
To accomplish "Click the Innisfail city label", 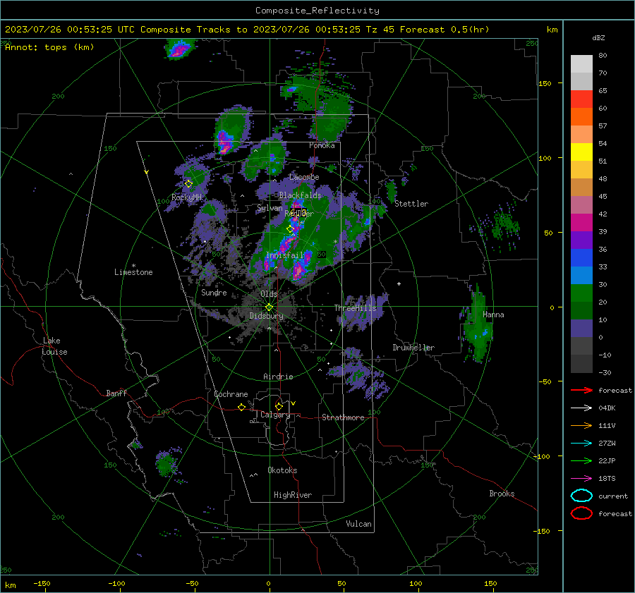I will pos(285,255).
